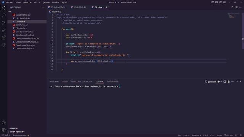Switch to the CicloWhile.kt editor tab

click(80, 7)
